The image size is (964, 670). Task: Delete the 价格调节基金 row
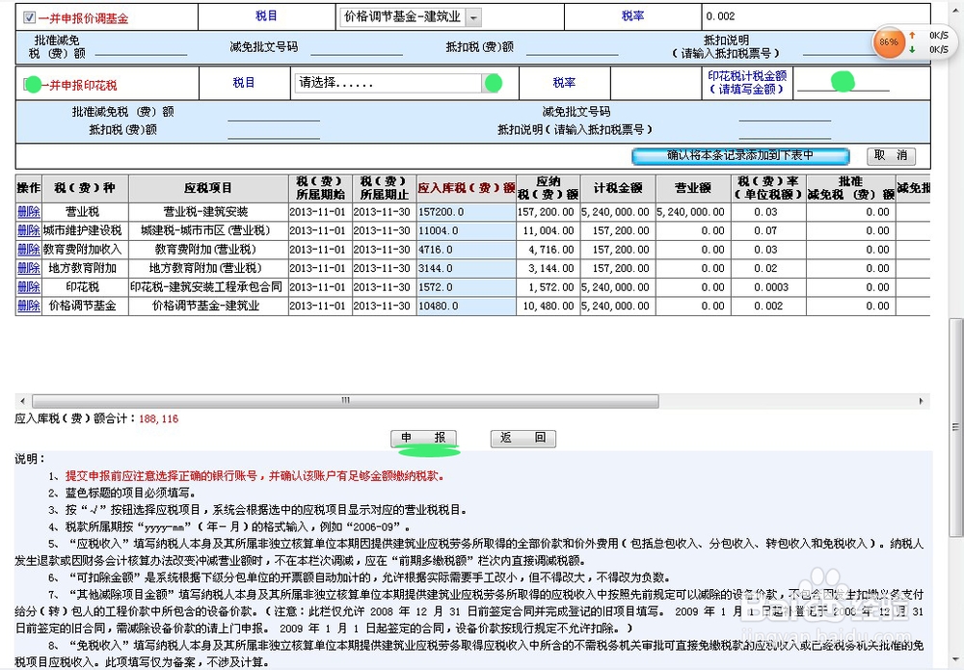point(28,306)
